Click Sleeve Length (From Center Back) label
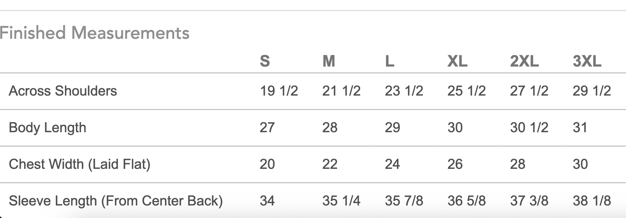Screen dimensions: 626x218 click(x=116, y=201)
